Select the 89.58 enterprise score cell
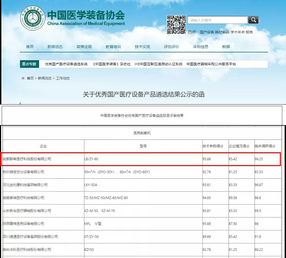 coord(242,198)
